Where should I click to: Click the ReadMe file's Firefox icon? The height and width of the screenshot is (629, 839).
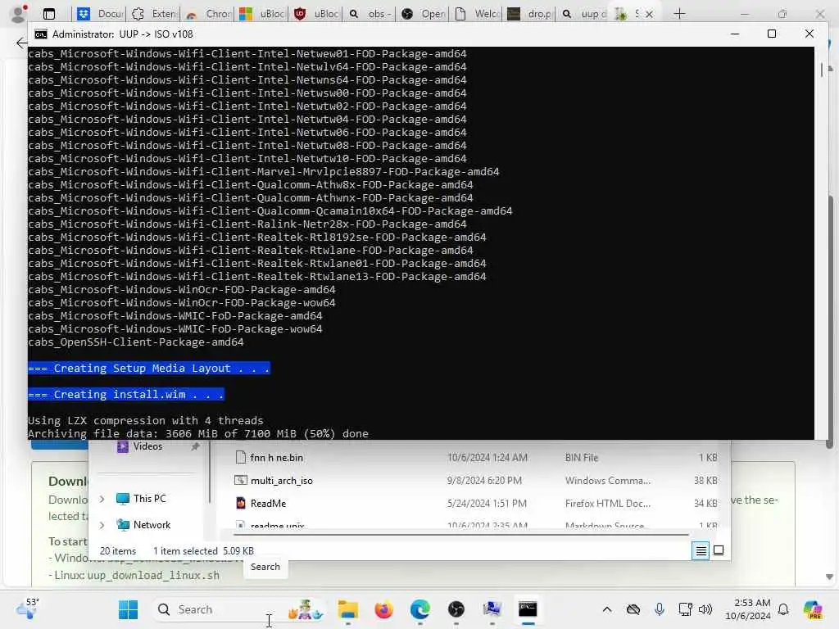[x=241, y=504]
